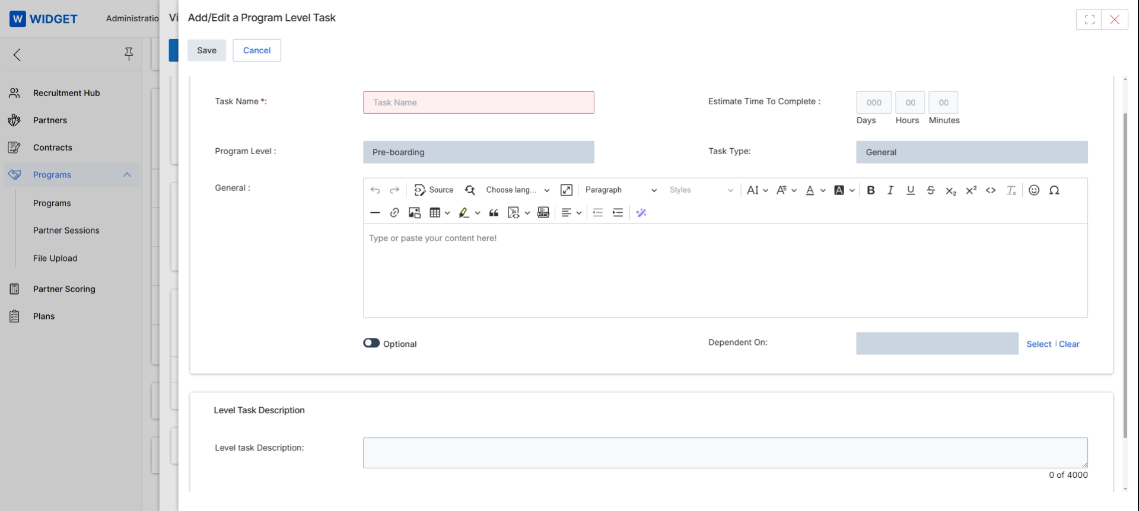This screenshot has width=1139, height=511.
Task: Open the font family dropdown
Action: [787, 190]
